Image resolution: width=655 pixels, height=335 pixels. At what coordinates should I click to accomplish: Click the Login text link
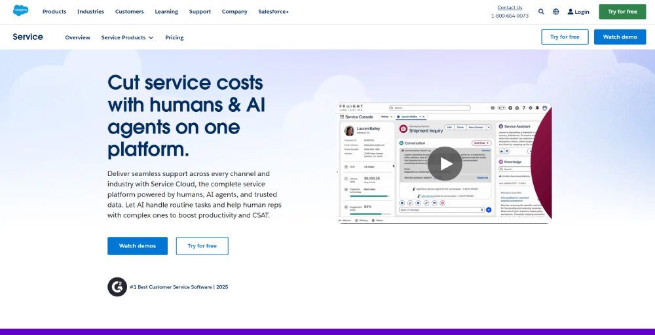(x=582, y=12)
